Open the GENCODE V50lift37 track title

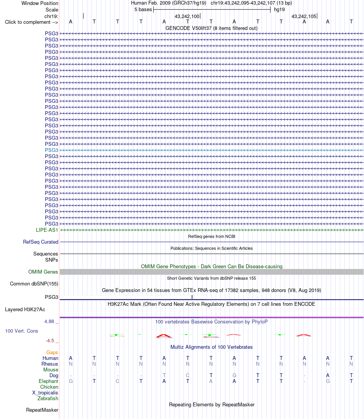click(212, 28)
